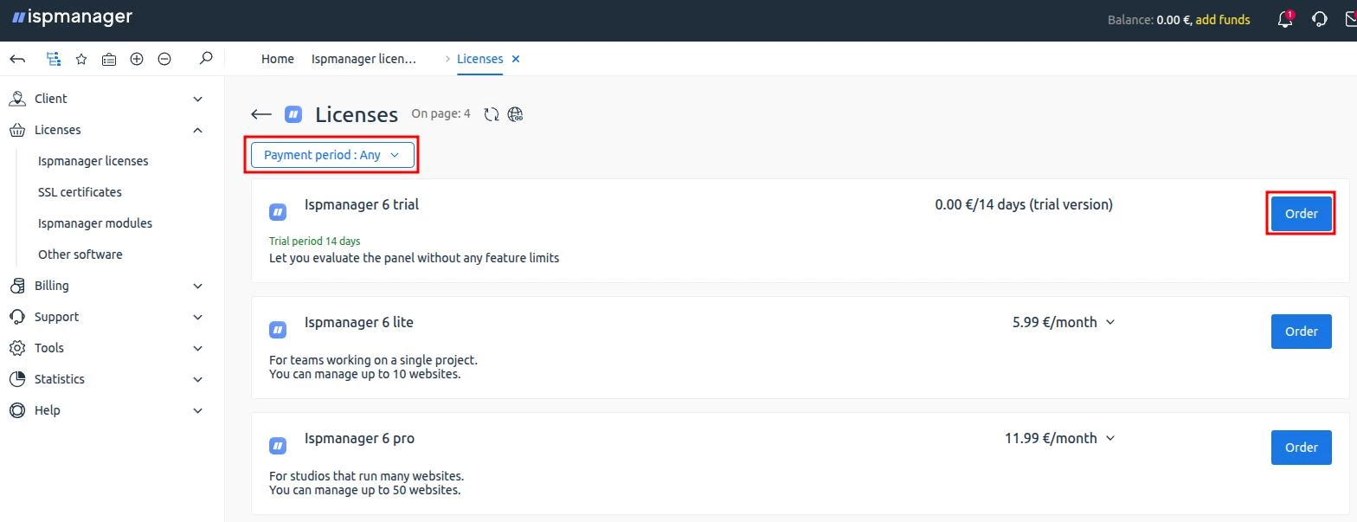The width and height of the screenshot is (1357, 522).
Task: Order the Ispmanager 6 trial license
Action: pyautogui.click(x=1301, y=214)
